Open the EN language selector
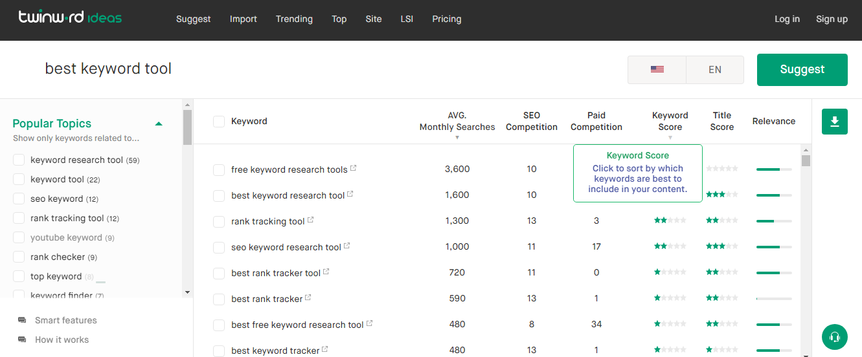This screenshot has width=862, height=357. point(715,69)
